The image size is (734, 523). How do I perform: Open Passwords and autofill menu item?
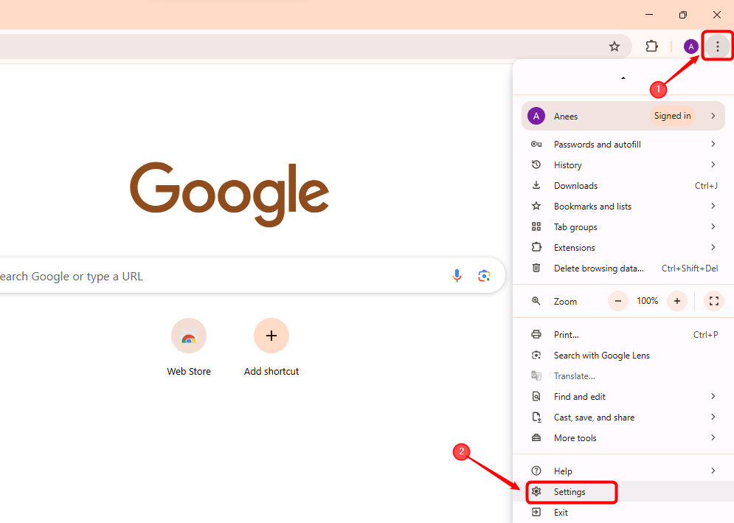click(x=623, y=144)
